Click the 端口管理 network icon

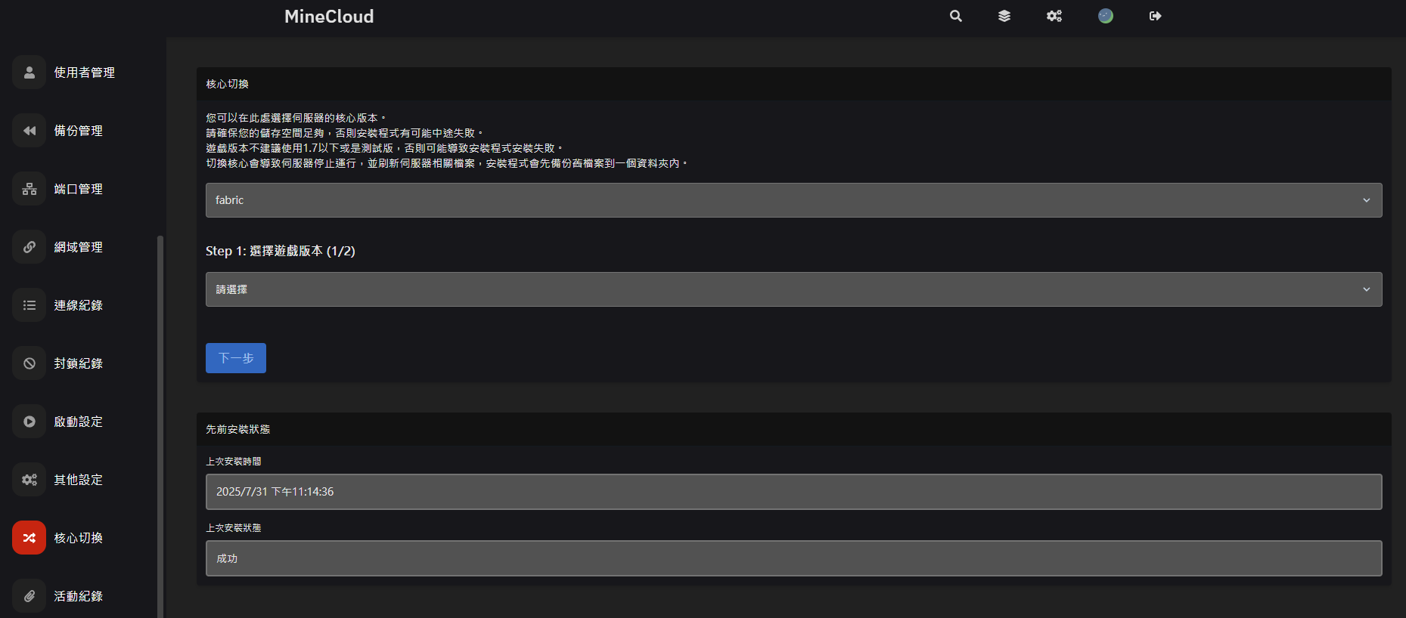(x=29, y=189)
